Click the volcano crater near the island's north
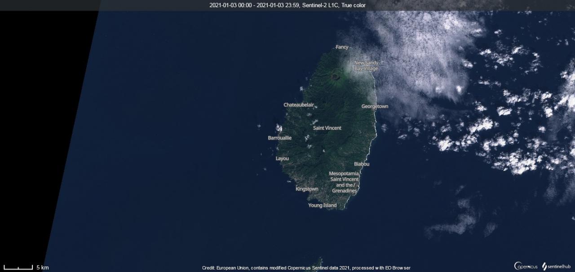 click(336, 76)
